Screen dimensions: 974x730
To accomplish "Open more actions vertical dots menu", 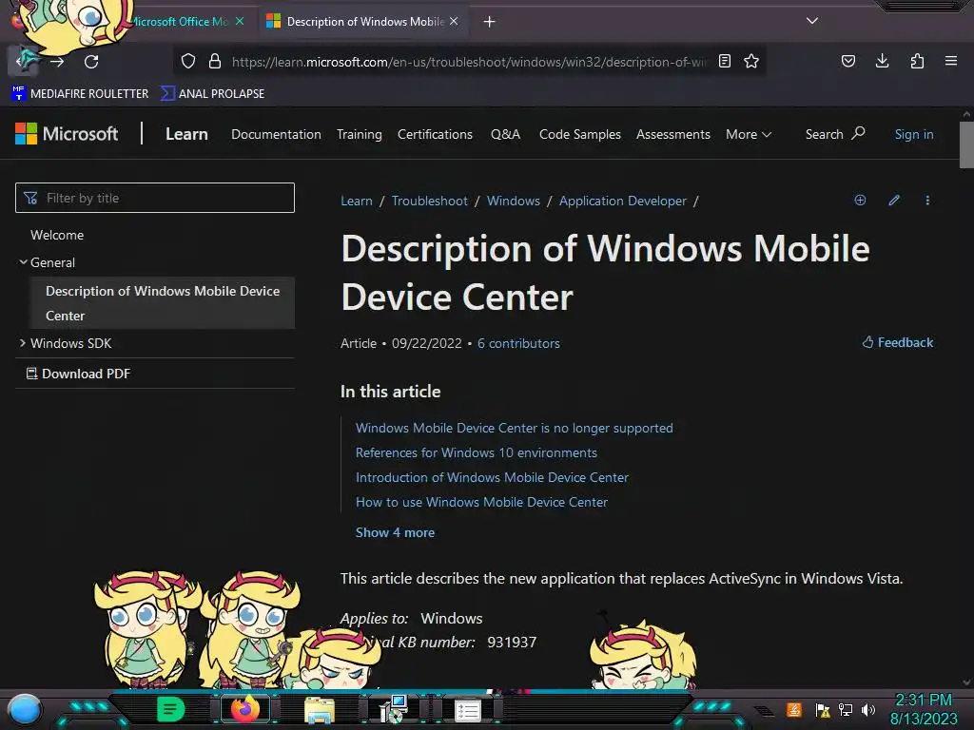I will point(927,200).
